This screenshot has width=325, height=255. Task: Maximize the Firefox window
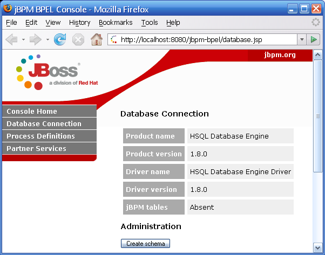tap(304, 9)
